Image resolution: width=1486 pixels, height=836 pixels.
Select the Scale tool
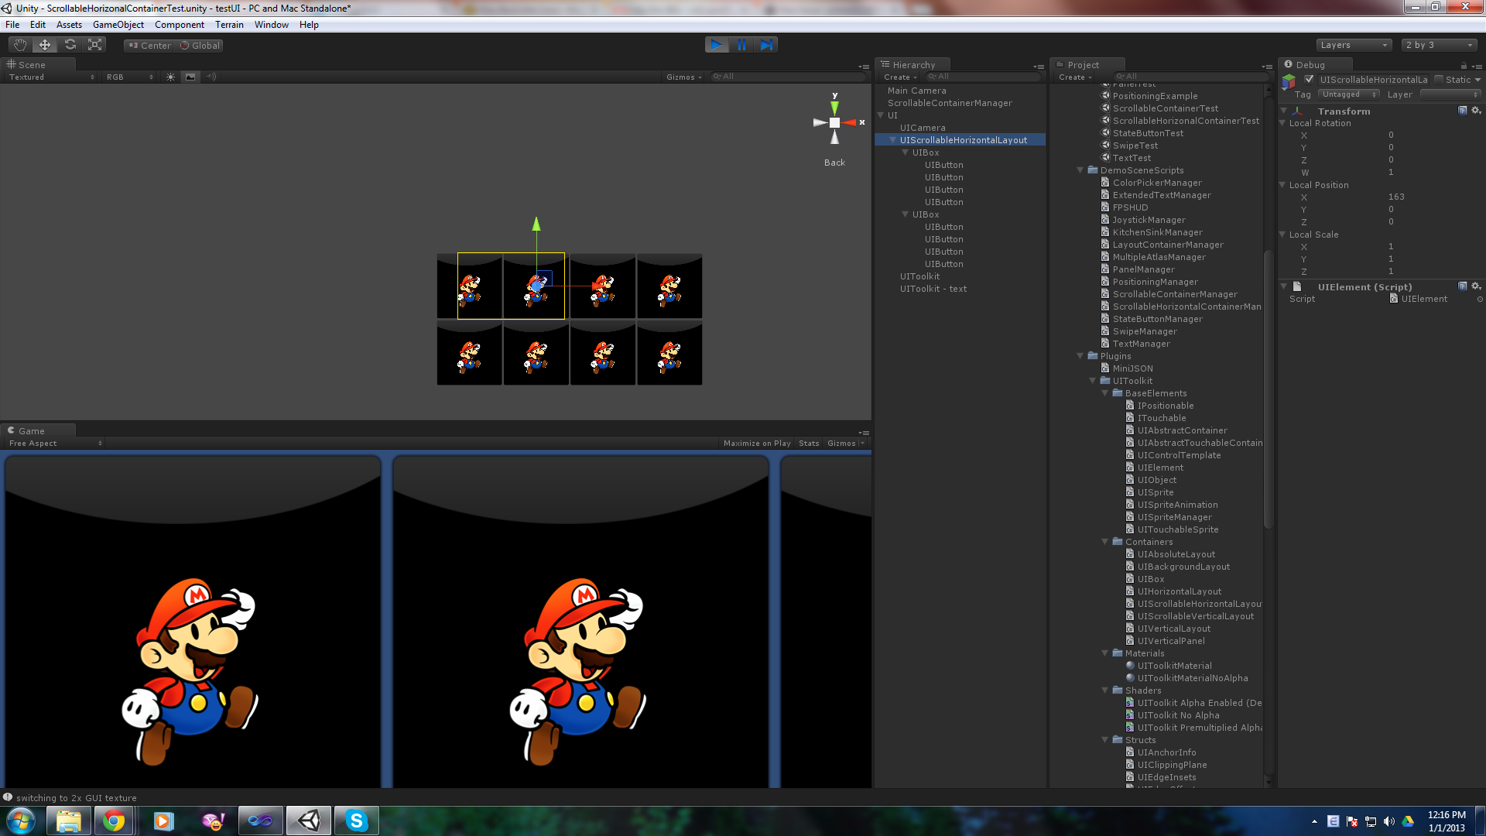click(95, 45)
